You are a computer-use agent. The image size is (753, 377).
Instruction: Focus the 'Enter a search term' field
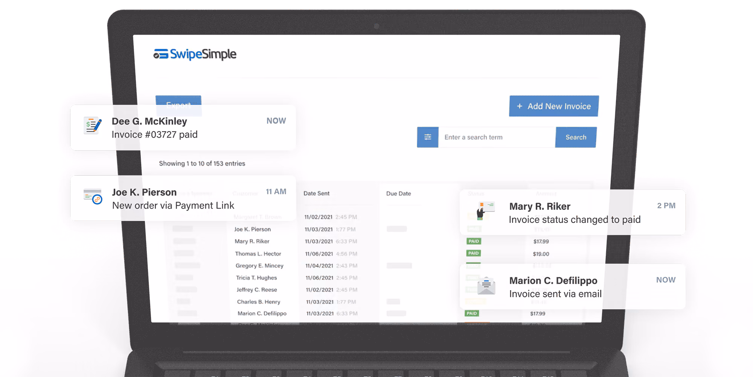click(x=497, y=137)
